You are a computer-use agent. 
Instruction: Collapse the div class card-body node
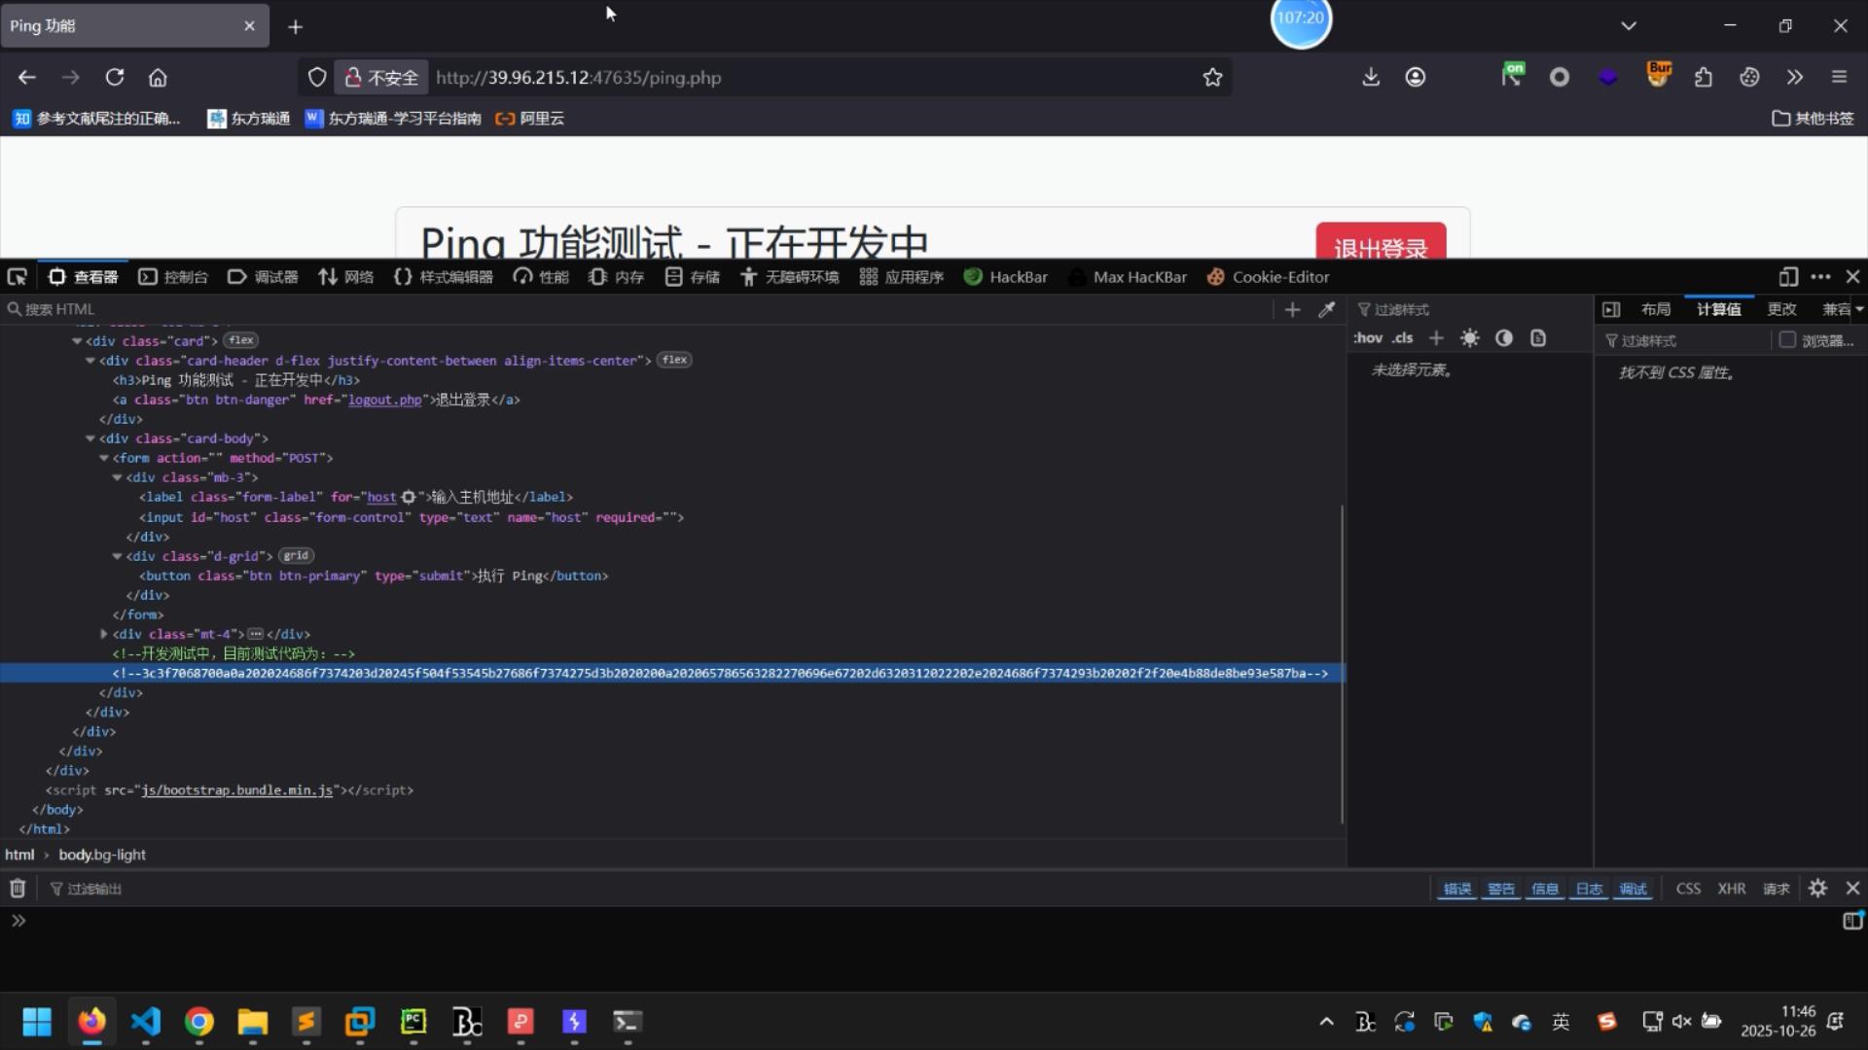coord(90,438)
